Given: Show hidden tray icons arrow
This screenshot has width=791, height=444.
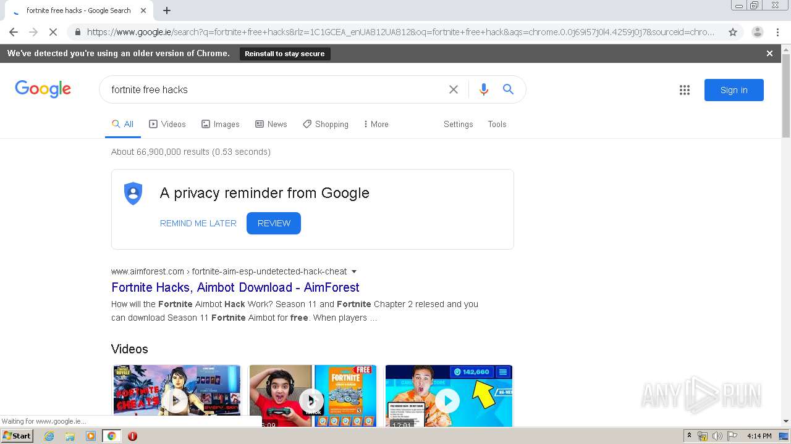Looking at the screenshot, I should (689, 436).
